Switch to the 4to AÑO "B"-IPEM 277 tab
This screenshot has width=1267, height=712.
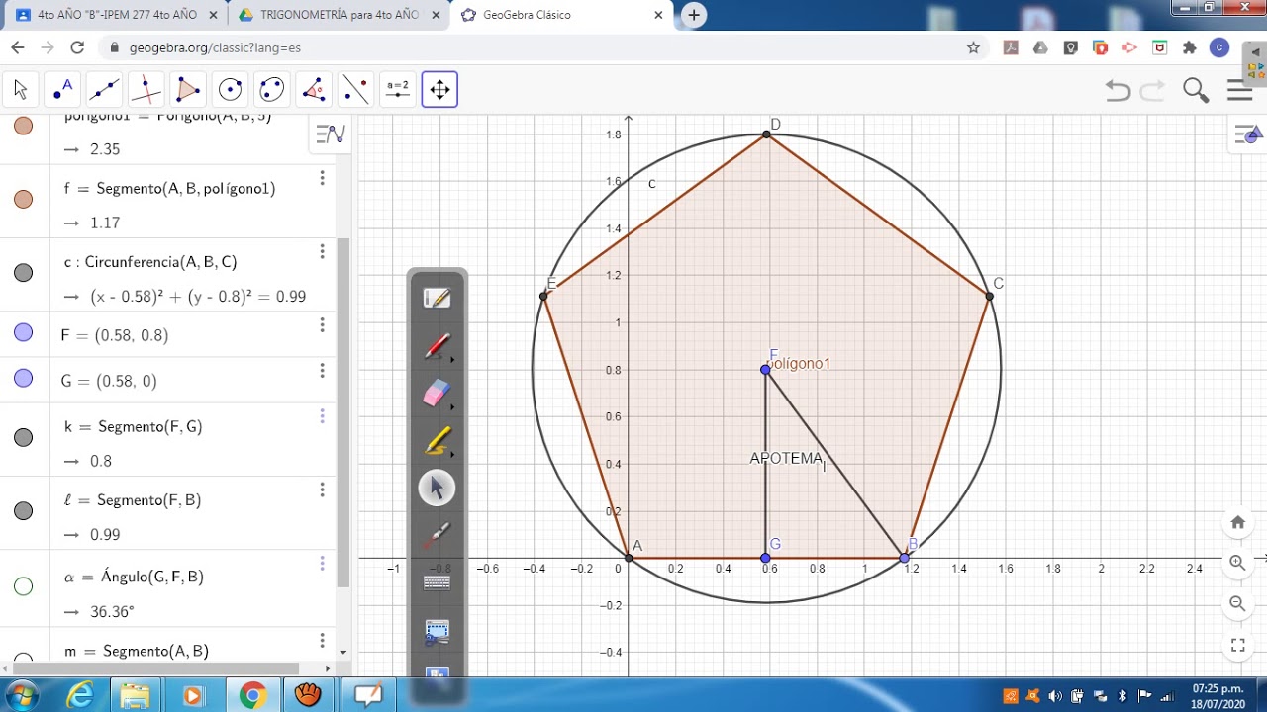[x=116, y=15]
